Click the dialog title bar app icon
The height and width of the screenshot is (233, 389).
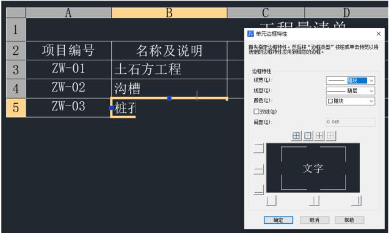(250, 34)
